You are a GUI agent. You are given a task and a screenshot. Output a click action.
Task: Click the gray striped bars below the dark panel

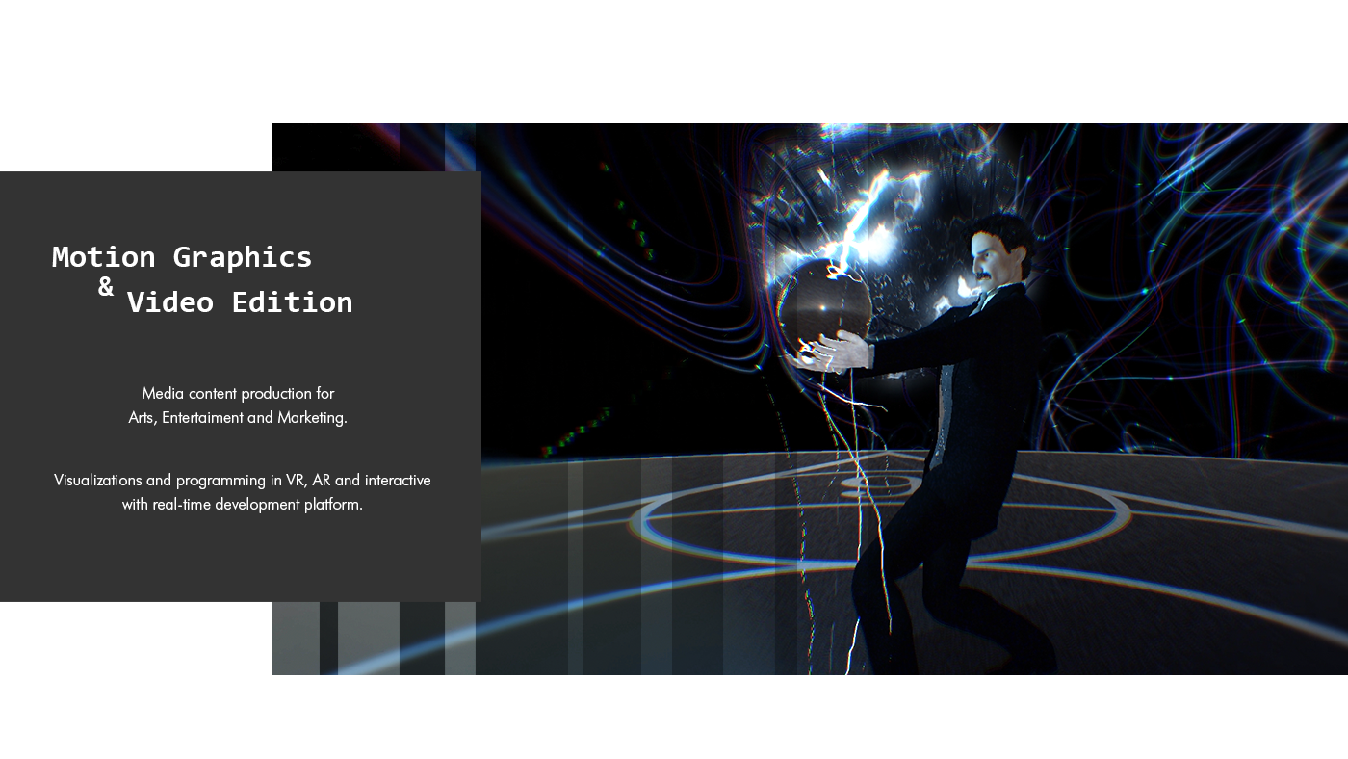[376, 638]
